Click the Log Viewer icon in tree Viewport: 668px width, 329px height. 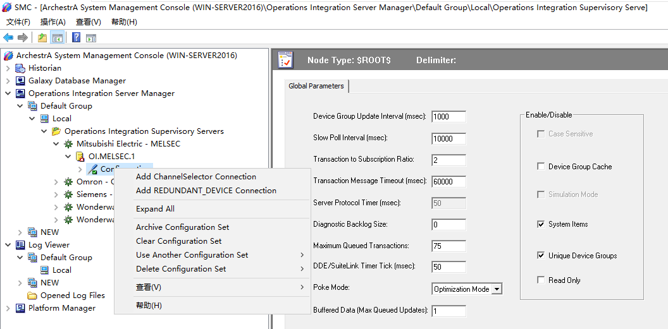pyautogui.click(x=20, y=245)
